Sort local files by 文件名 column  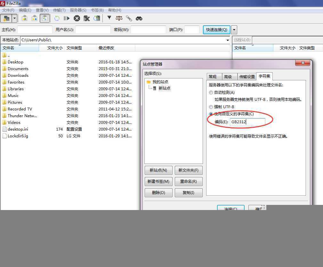coord(20,48)
